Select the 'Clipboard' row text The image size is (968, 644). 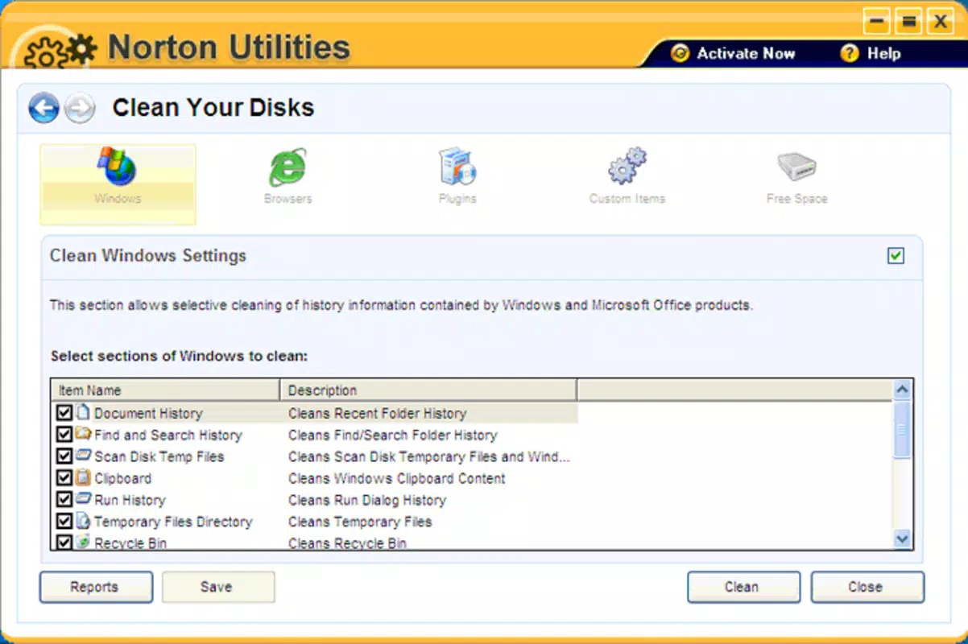pos(122,479)
